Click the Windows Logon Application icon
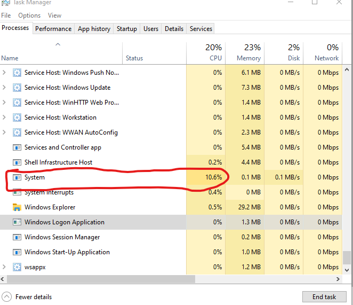The image size is (353, 305). [17, 222]
